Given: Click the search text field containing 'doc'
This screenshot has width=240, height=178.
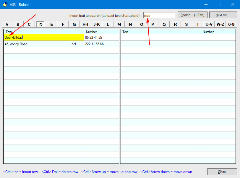Looking at the screenshot, I should (159, 15).
